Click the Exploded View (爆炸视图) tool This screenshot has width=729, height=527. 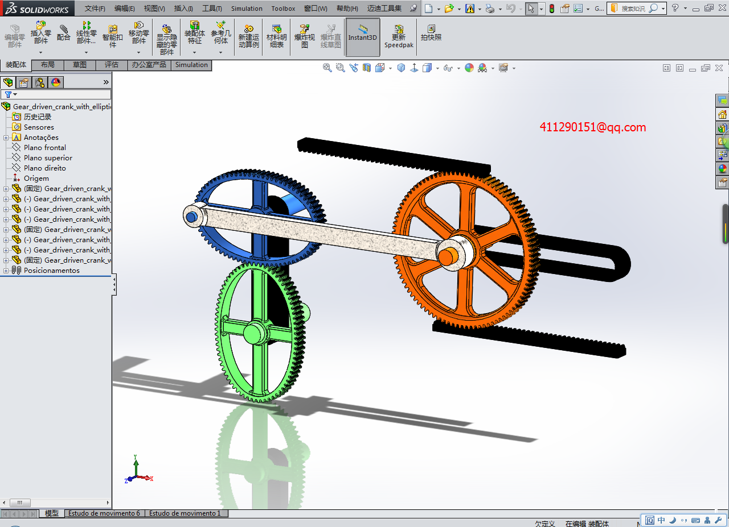coord(305,36)
